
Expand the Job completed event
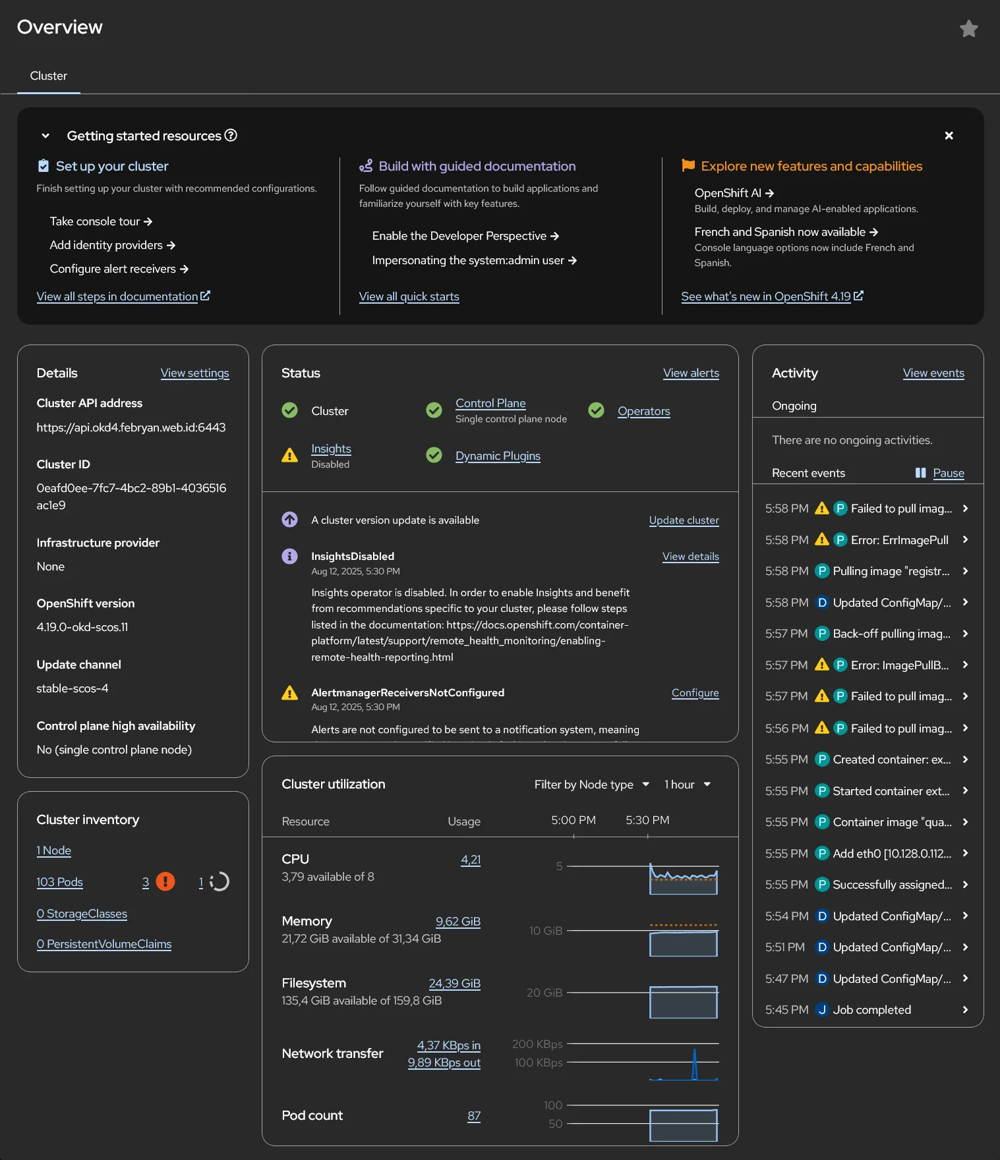pyautogui.click(x=965, y=1010)
